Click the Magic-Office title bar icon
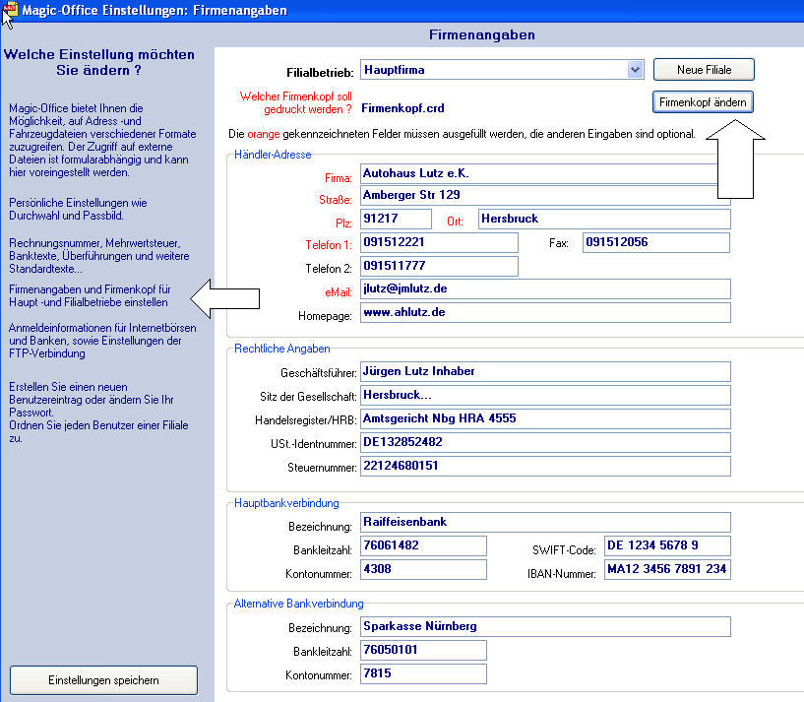This screenshot has height=702, width=804. tap(10, 9)
